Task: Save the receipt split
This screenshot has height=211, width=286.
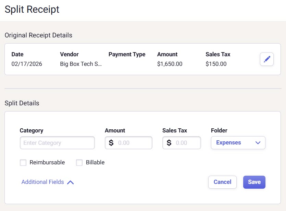Action: point(254,182)
